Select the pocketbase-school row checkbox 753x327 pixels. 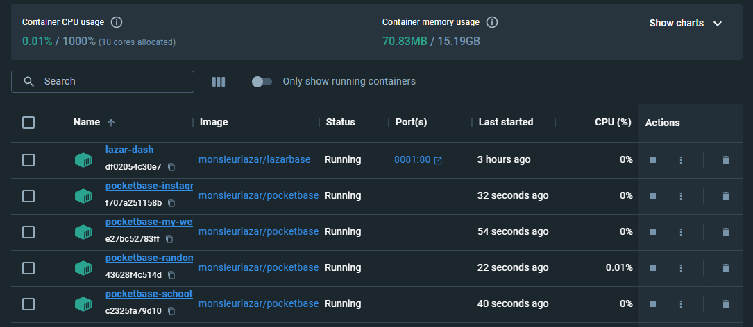pyautogui.click(x=28, y=304)
